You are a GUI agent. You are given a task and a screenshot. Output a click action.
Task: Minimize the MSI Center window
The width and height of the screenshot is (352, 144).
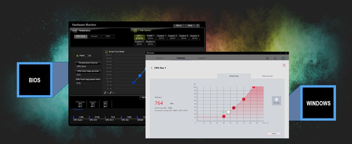[280, 53]
